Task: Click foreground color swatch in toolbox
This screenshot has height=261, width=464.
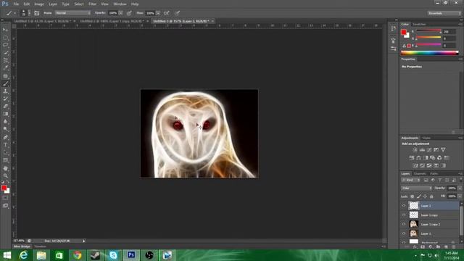Action: [4, 188]
